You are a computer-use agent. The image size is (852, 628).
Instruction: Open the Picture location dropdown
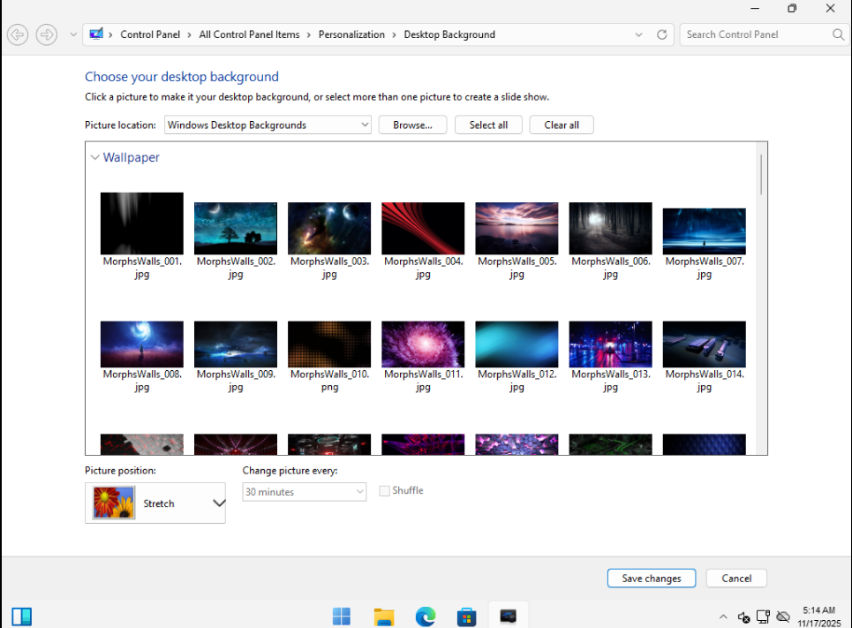coord(268,125)
